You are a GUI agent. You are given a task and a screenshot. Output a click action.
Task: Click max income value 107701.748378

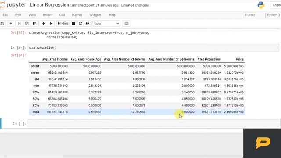57,112
